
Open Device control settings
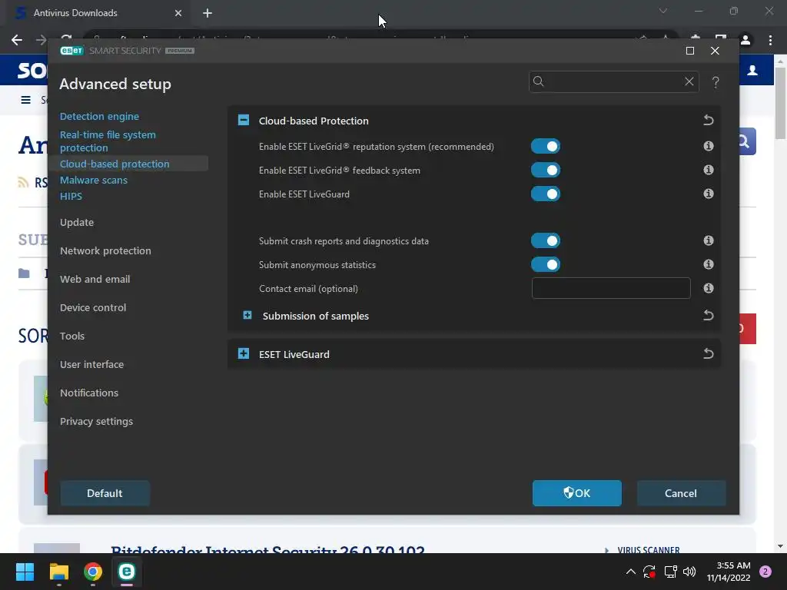(93, 307)
